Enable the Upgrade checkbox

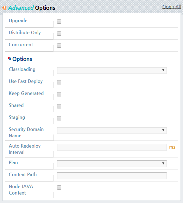click(59, 22)
